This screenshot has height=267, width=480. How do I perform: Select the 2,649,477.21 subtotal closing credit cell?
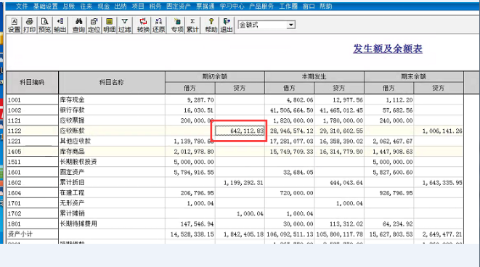(x=439, y=234)
